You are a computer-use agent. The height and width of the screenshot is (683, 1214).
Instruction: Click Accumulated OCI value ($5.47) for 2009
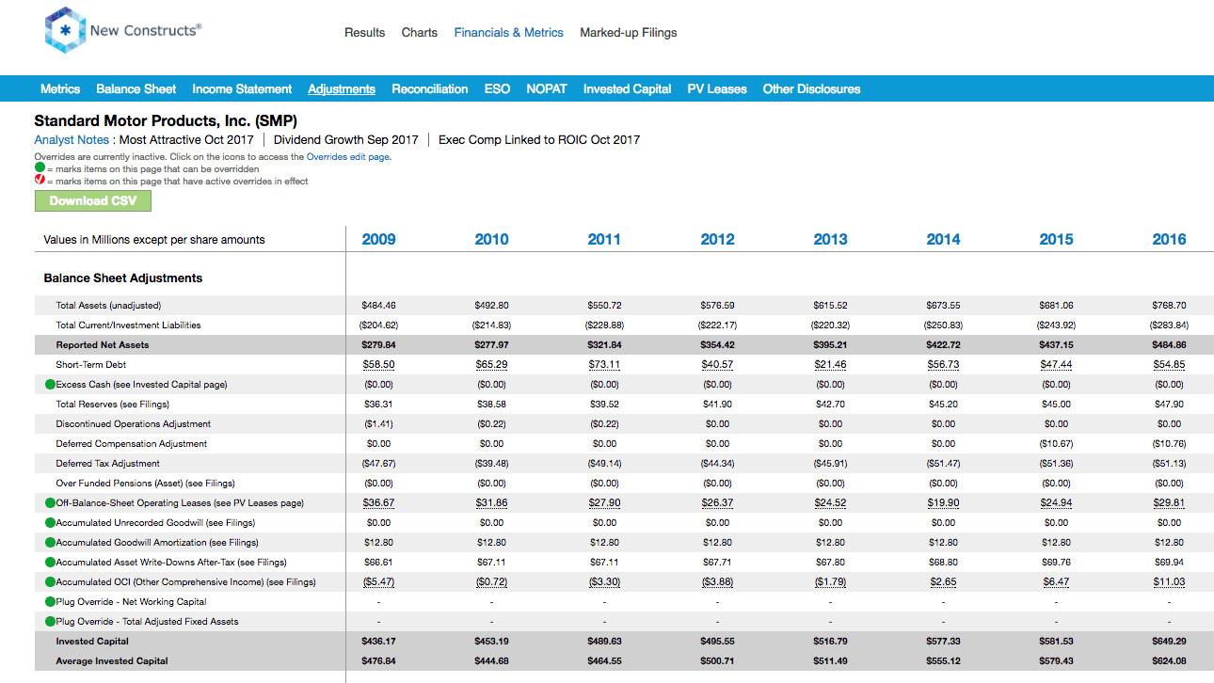tap(378, 581)
